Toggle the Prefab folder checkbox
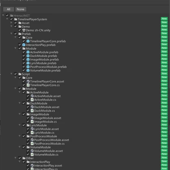 coord(15,34)
